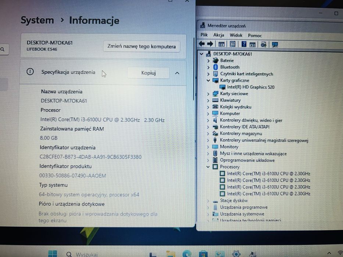Click the Kopiuj button
The image size is (343, 257).
point(148,73)
